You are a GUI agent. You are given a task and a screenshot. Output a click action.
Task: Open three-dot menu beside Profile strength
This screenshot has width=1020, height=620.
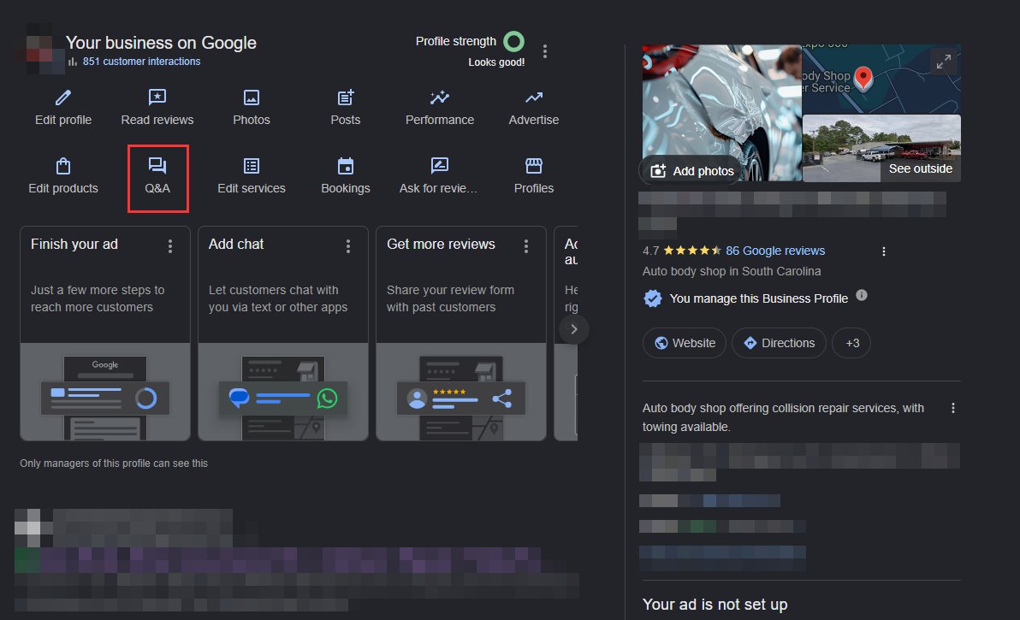tap(545, 51)
